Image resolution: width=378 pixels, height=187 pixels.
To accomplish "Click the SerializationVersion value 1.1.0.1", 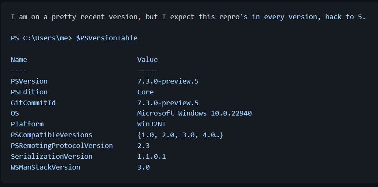I will point(152,156).
